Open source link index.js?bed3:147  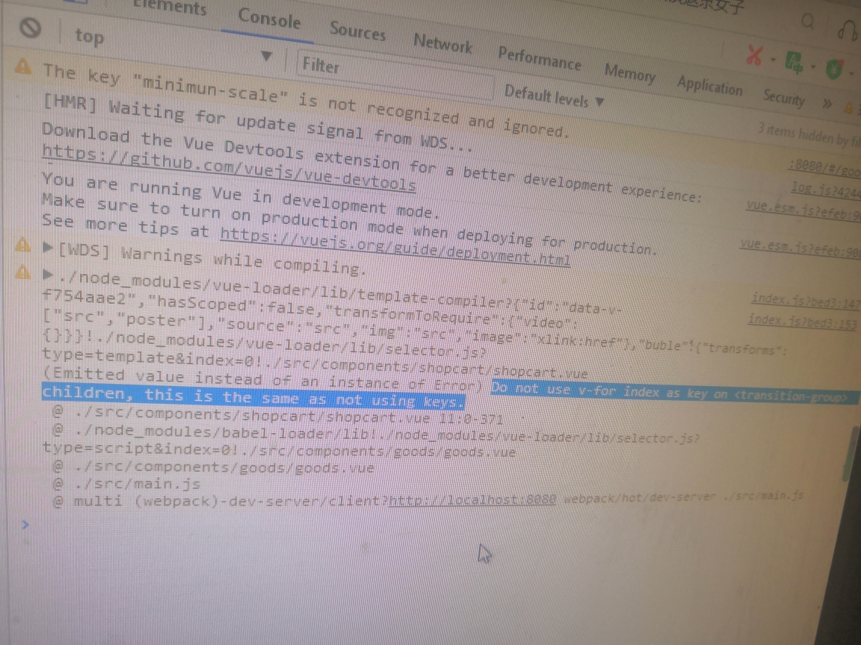pos(805,301)
